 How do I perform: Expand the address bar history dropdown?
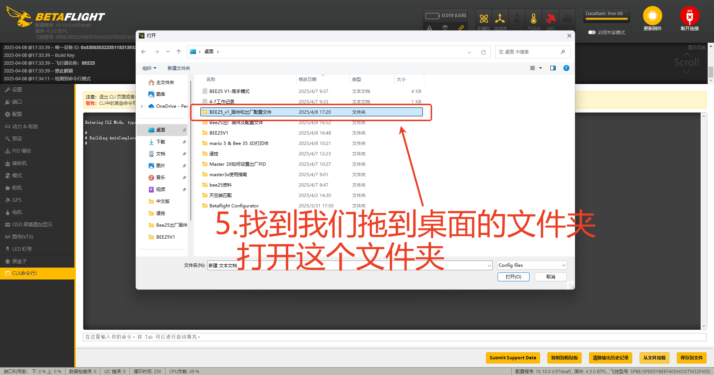(469, 52)
